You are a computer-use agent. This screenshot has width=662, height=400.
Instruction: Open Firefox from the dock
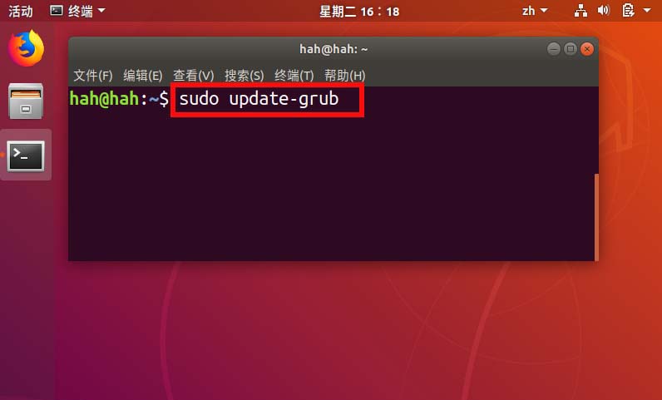[26, 47]
